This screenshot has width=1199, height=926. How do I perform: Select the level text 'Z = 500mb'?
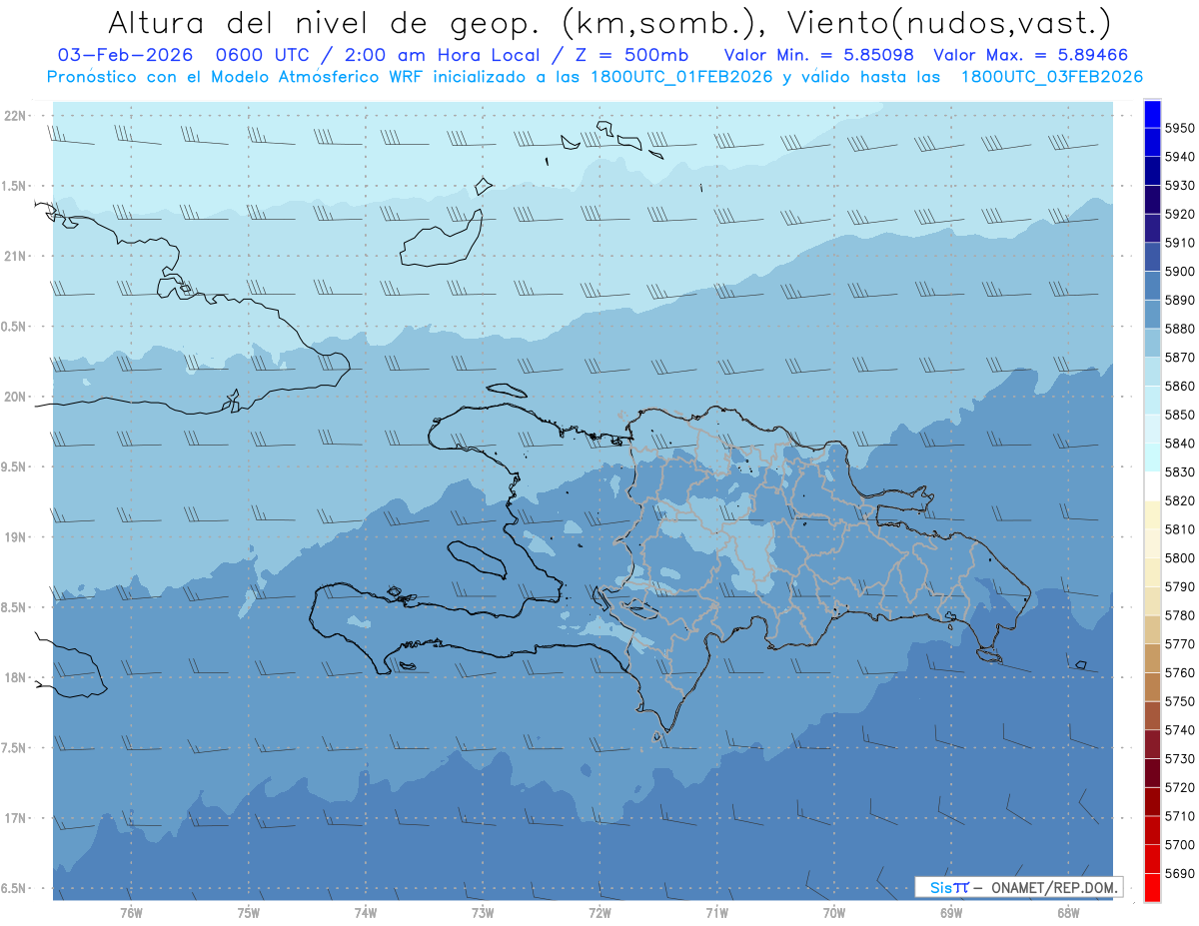tap(631, 56)
